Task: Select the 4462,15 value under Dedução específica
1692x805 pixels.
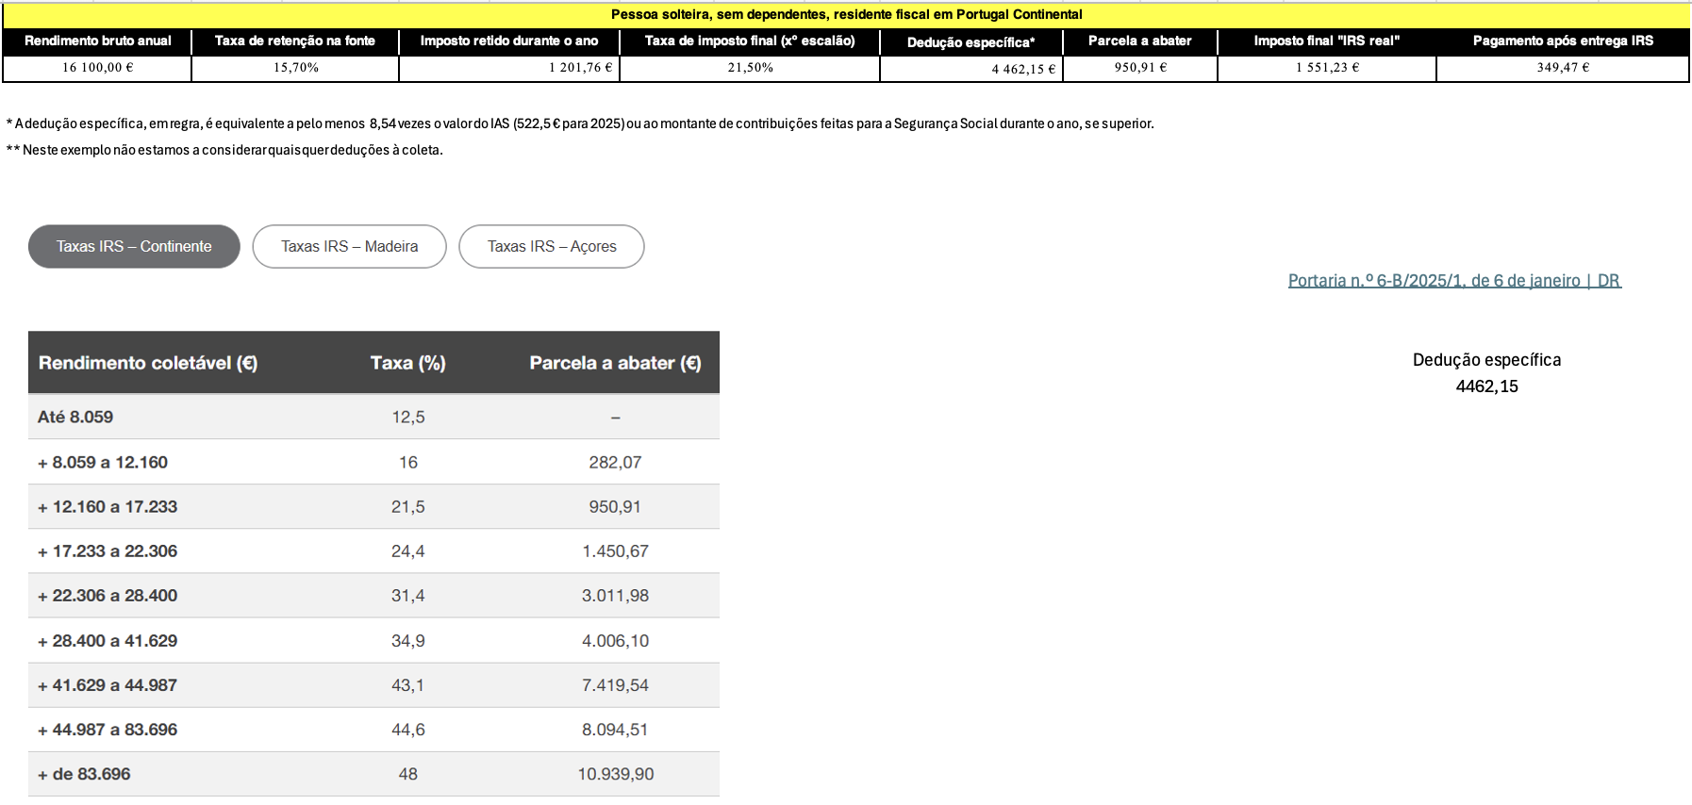Action: tap(1486, 386)
